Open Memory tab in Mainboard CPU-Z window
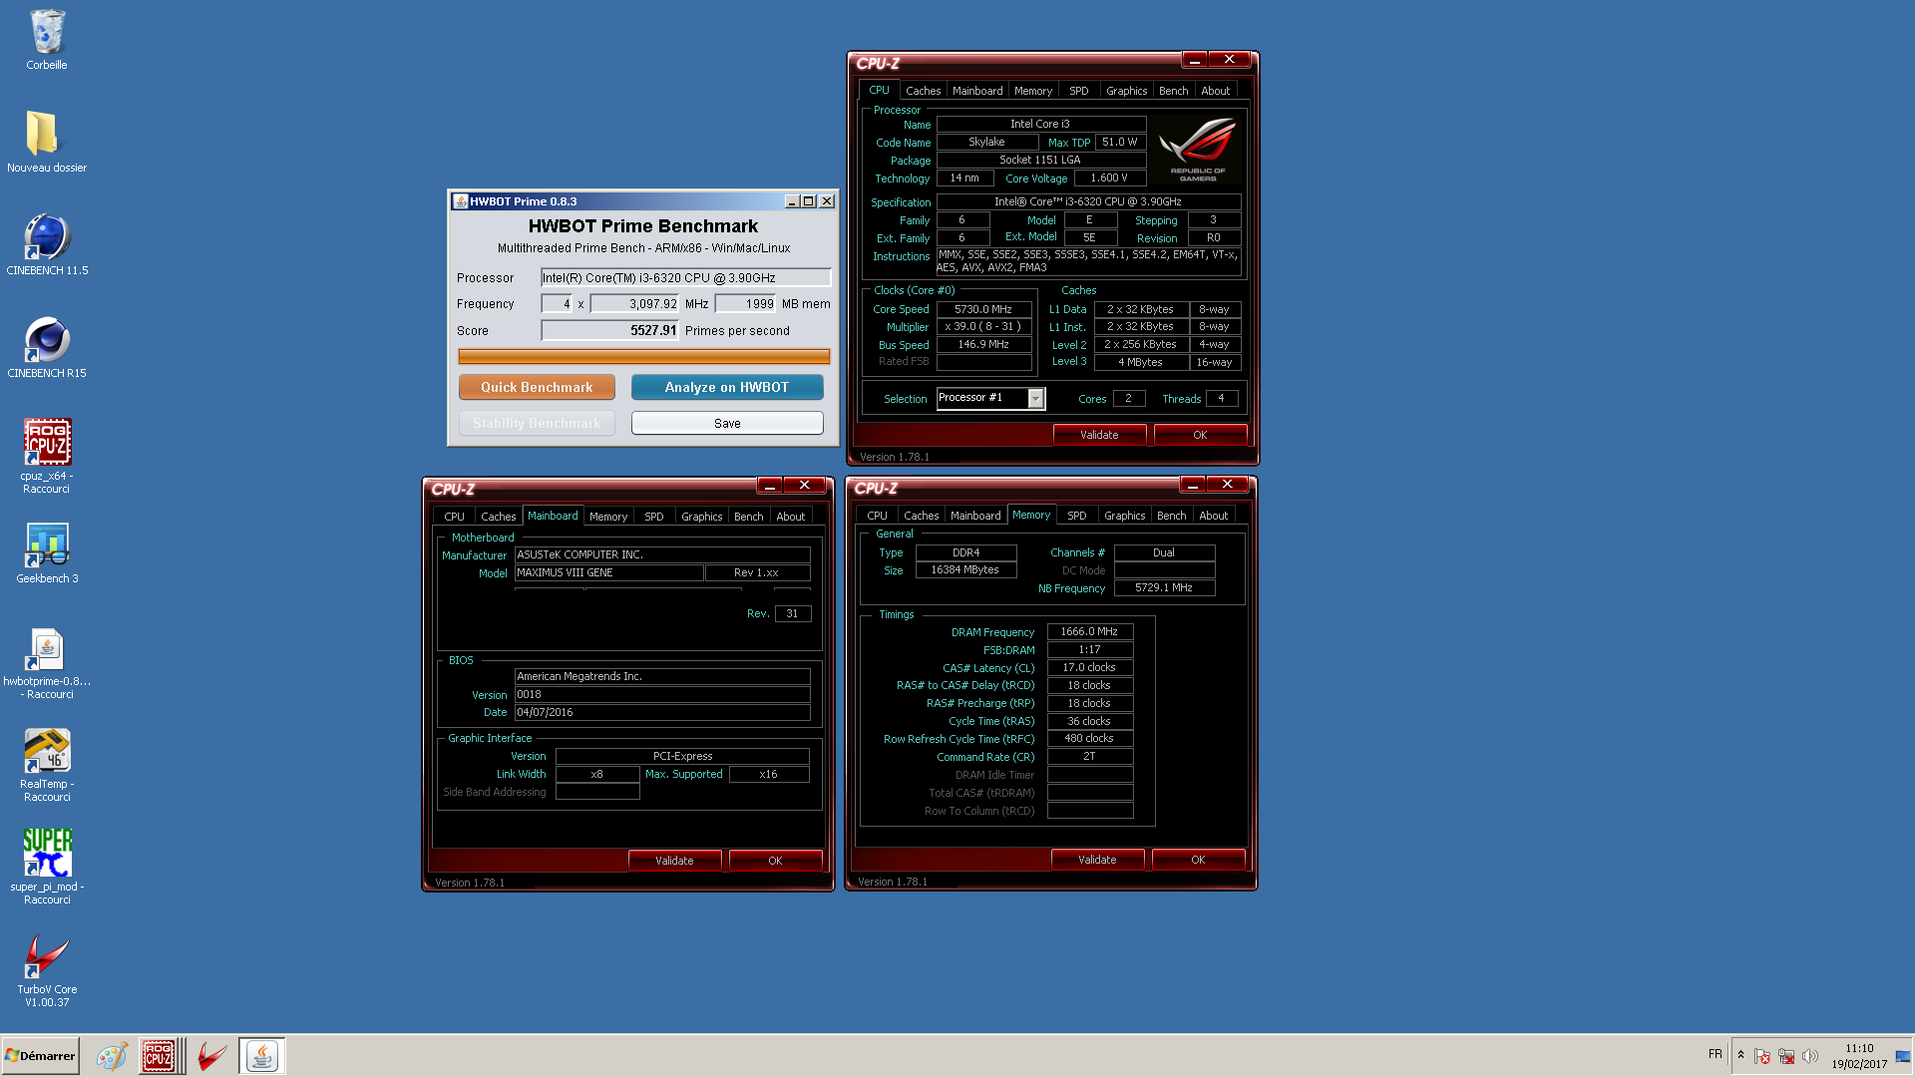This screenshot has height=1077, width=1915. (x=608, y=517)
